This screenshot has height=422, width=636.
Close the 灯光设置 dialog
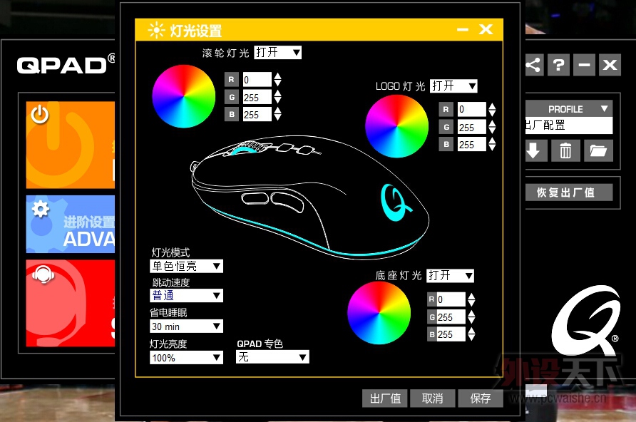coord(486,29)
